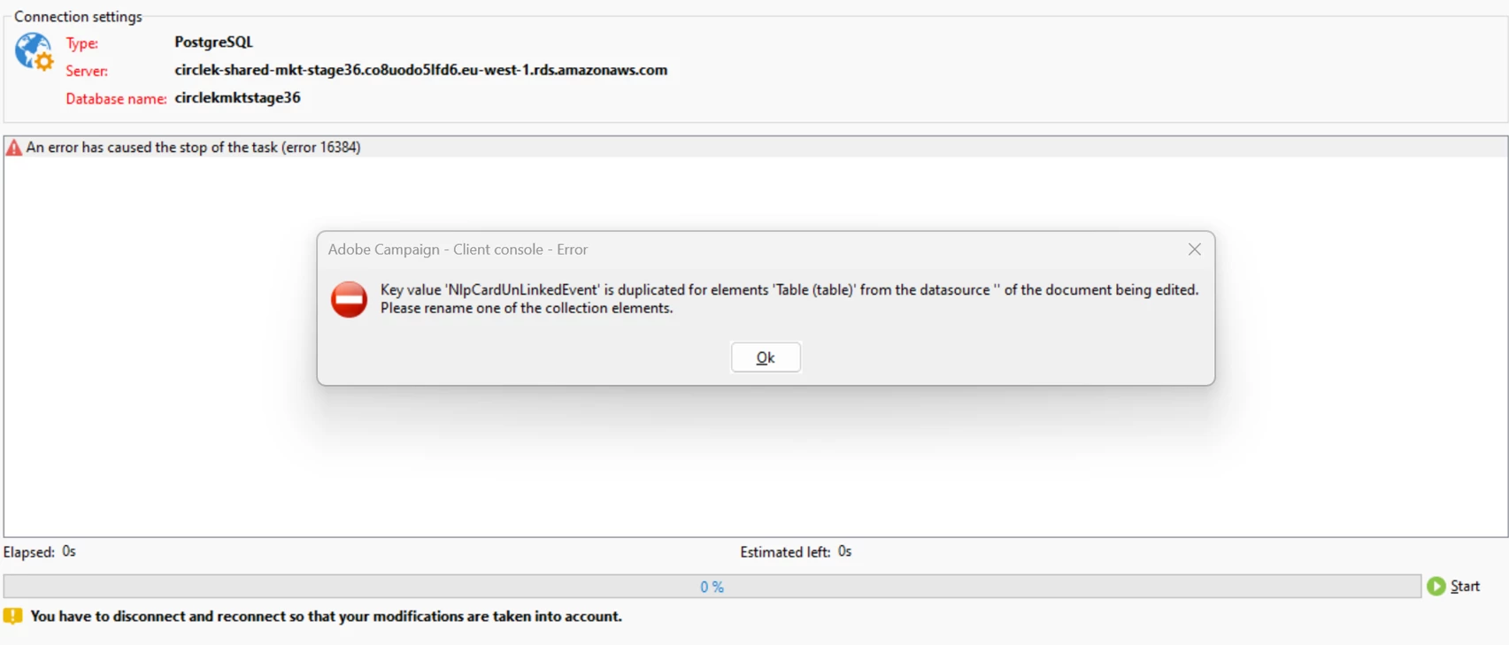
Task: Click the dialog title Adobe Campaign text
Action: point(458,250)
